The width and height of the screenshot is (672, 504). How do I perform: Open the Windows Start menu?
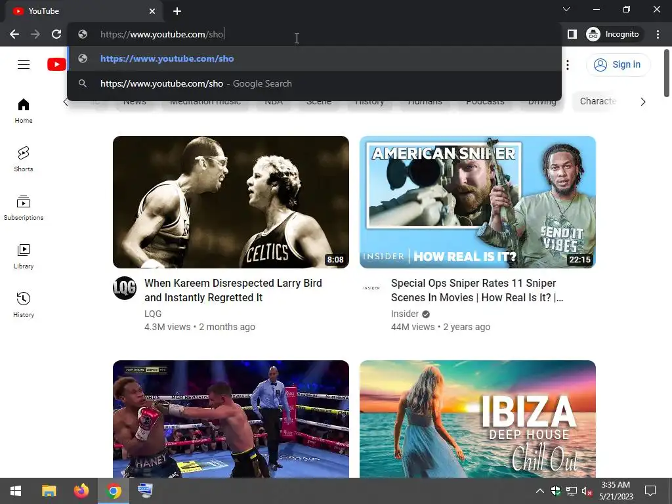(16, 491)
